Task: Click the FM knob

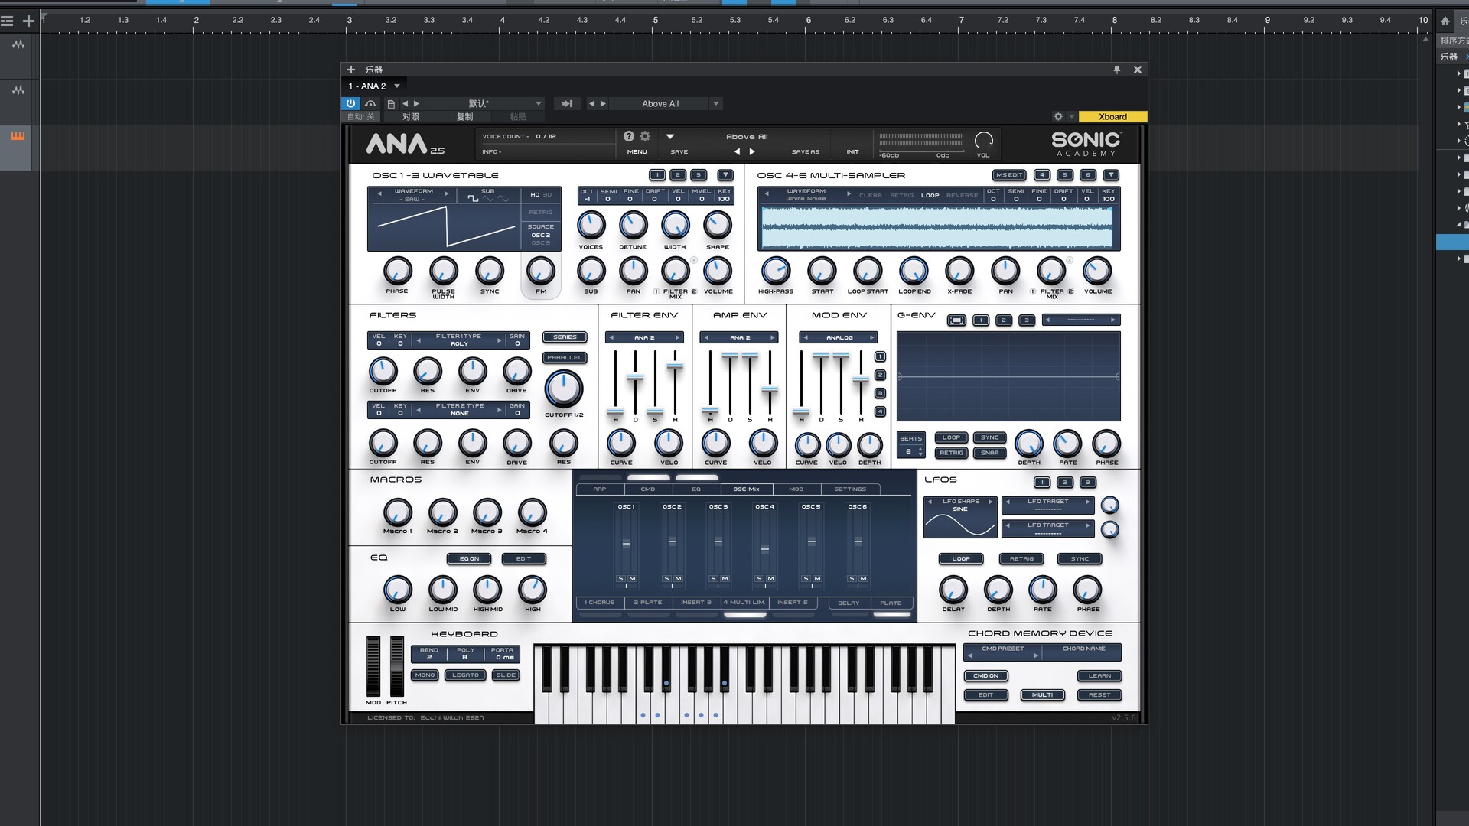Action: click(541, 271)
